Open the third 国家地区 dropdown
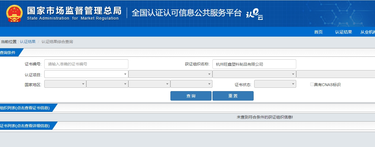This screenshot has height=147, width=375. tap(149, 84)
